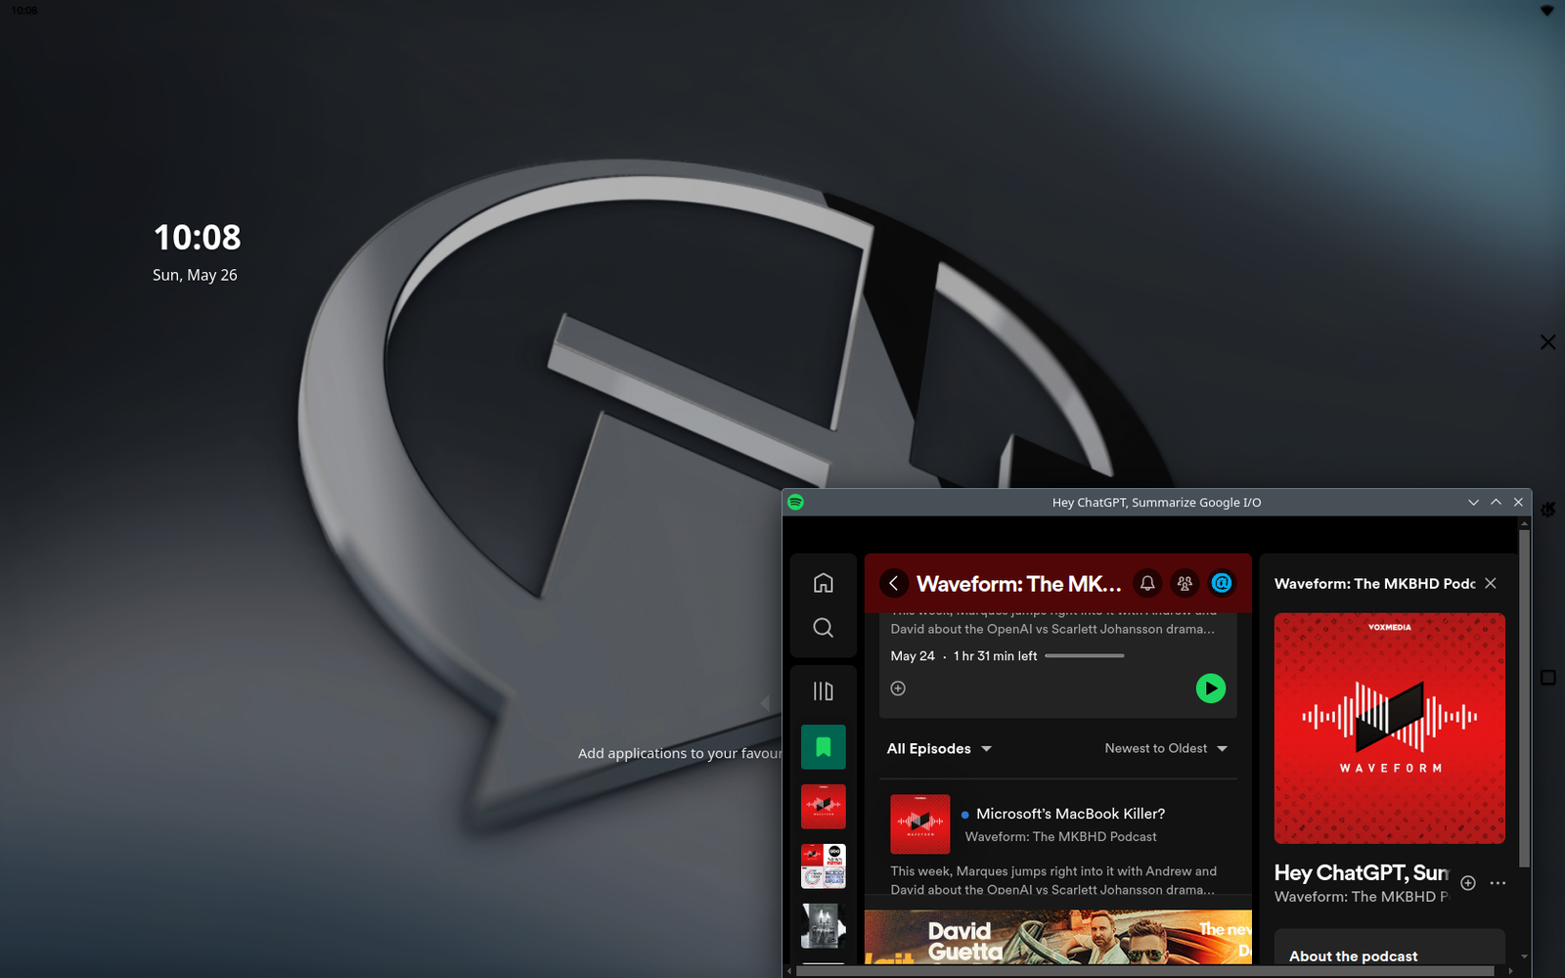Open the grayscale album thumbnail in sidebar

pyautogui.click(x=823, y=925)
